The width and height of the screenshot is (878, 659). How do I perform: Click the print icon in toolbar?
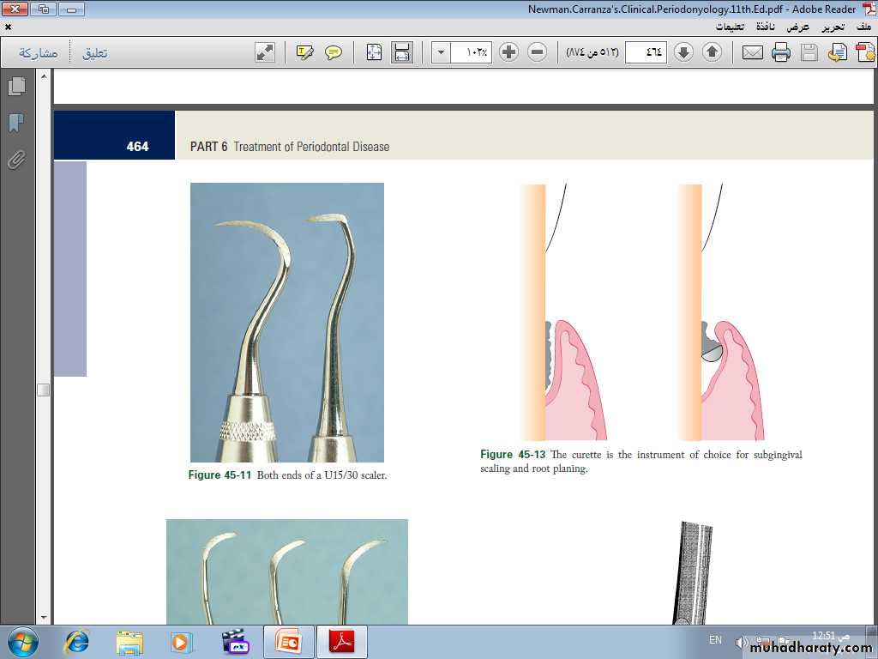780,52
